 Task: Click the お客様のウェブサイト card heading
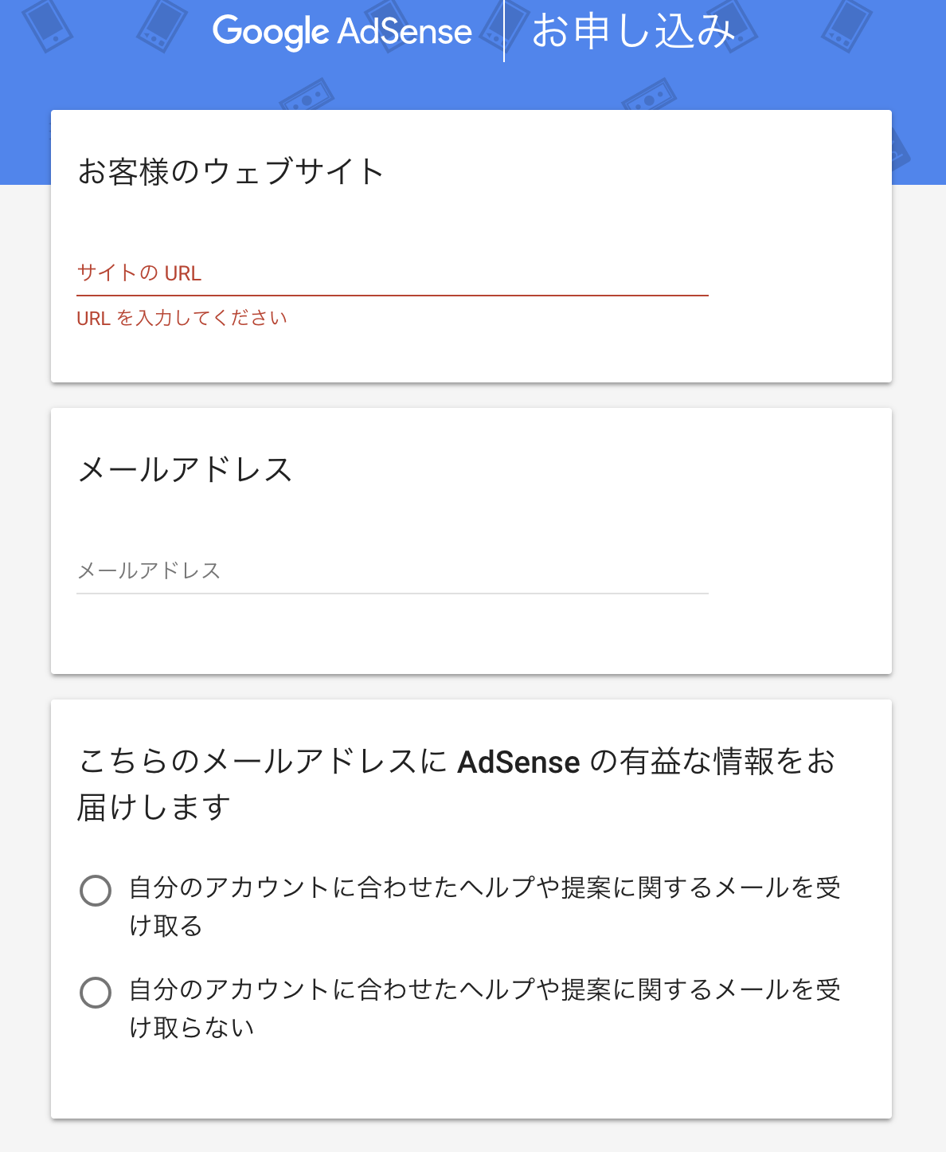coord(231,172)
